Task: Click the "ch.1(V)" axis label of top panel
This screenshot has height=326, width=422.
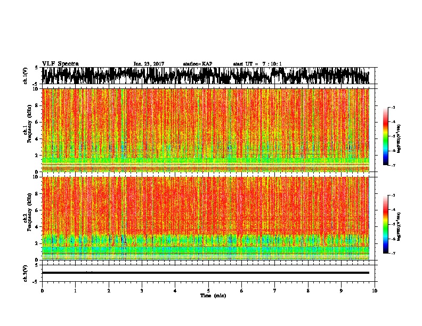Action: tap(26, 76)
